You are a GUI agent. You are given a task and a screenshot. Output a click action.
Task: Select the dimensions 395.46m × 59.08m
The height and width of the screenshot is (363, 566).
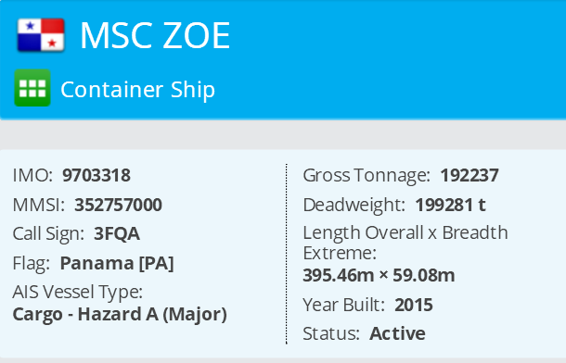pos(379,276)
